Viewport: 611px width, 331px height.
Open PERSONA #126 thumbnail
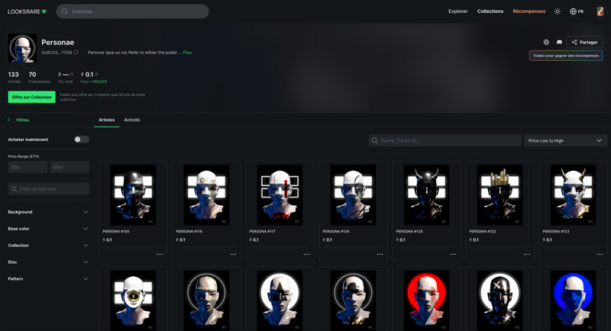pos(353,195)
